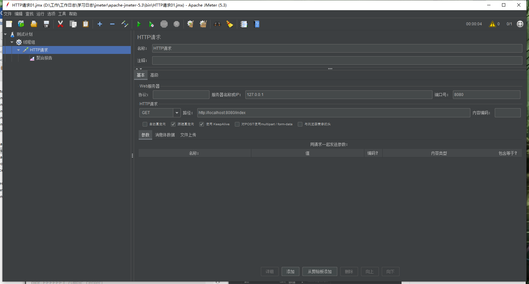
Task: Stop the running test
Action: (164, 24)
